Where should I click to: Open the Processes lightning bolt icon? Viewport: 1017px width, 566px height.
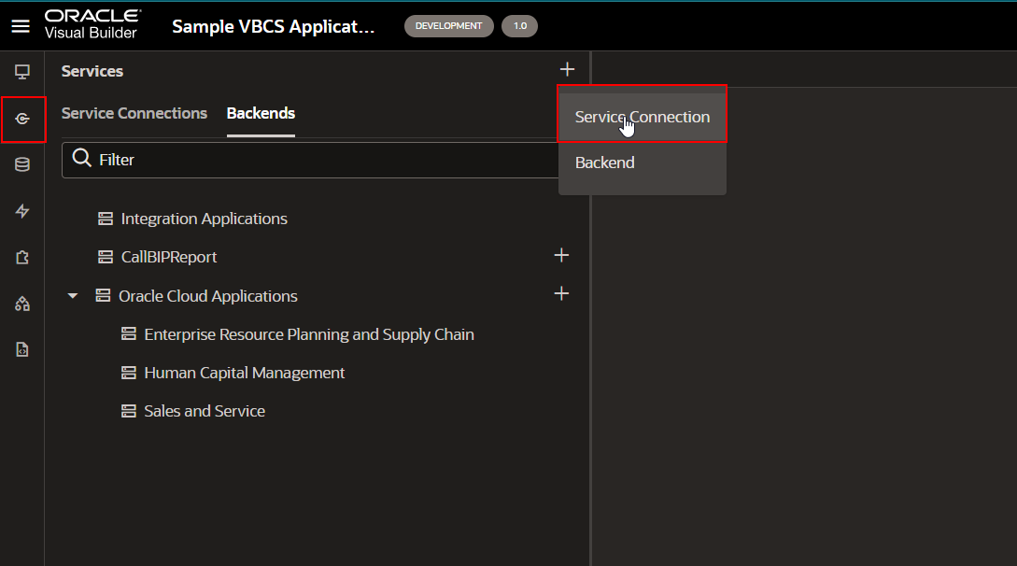22,211
